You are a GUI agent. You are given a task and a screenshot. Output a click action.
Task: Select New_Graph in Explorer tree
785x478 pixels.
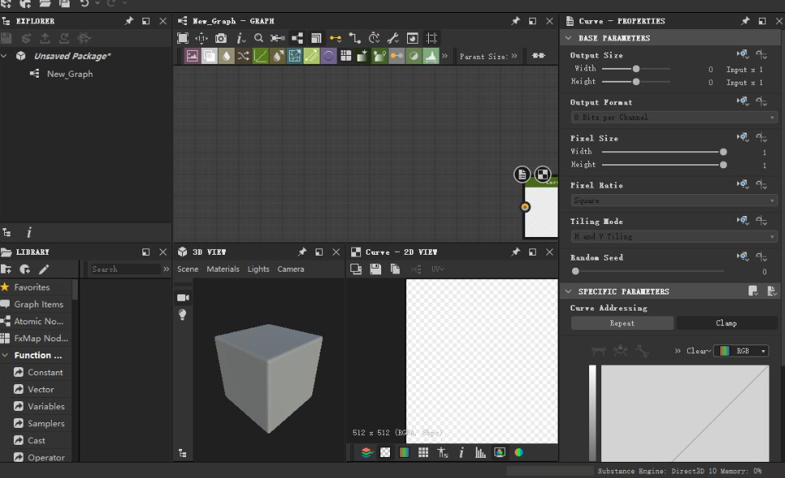click(70, 74)
